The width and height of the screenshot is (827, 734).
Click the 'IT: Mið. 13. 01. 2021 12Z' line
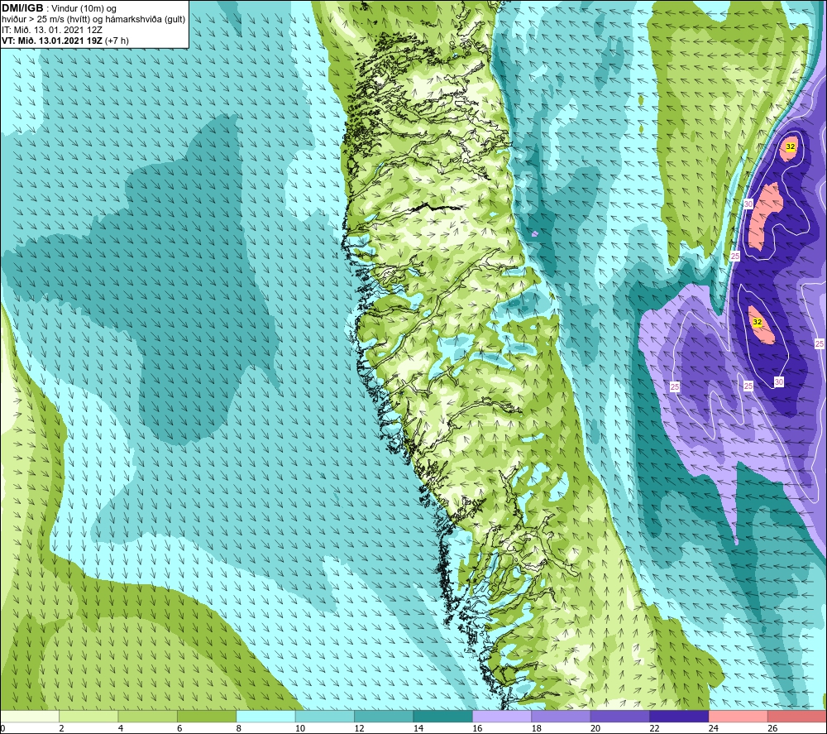pos(51,30)
